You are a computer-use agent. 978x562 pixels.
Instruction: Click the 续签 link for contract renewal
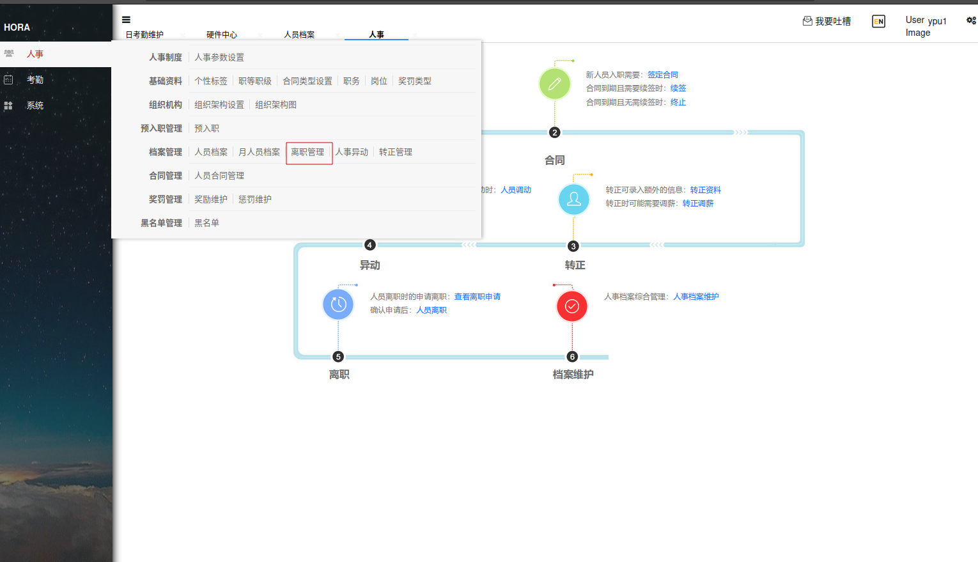[x=678, y=88]
